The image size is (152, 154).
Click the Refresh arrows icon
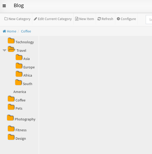pyautogui.click(x=99, y=19)
